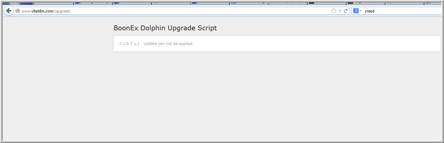
Task: Click empty space inside the white status panel
Action: pos(311,44)
